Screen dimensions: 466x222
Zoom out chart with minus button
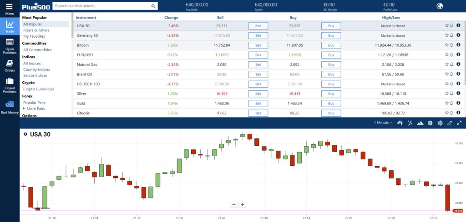(234, 204)
